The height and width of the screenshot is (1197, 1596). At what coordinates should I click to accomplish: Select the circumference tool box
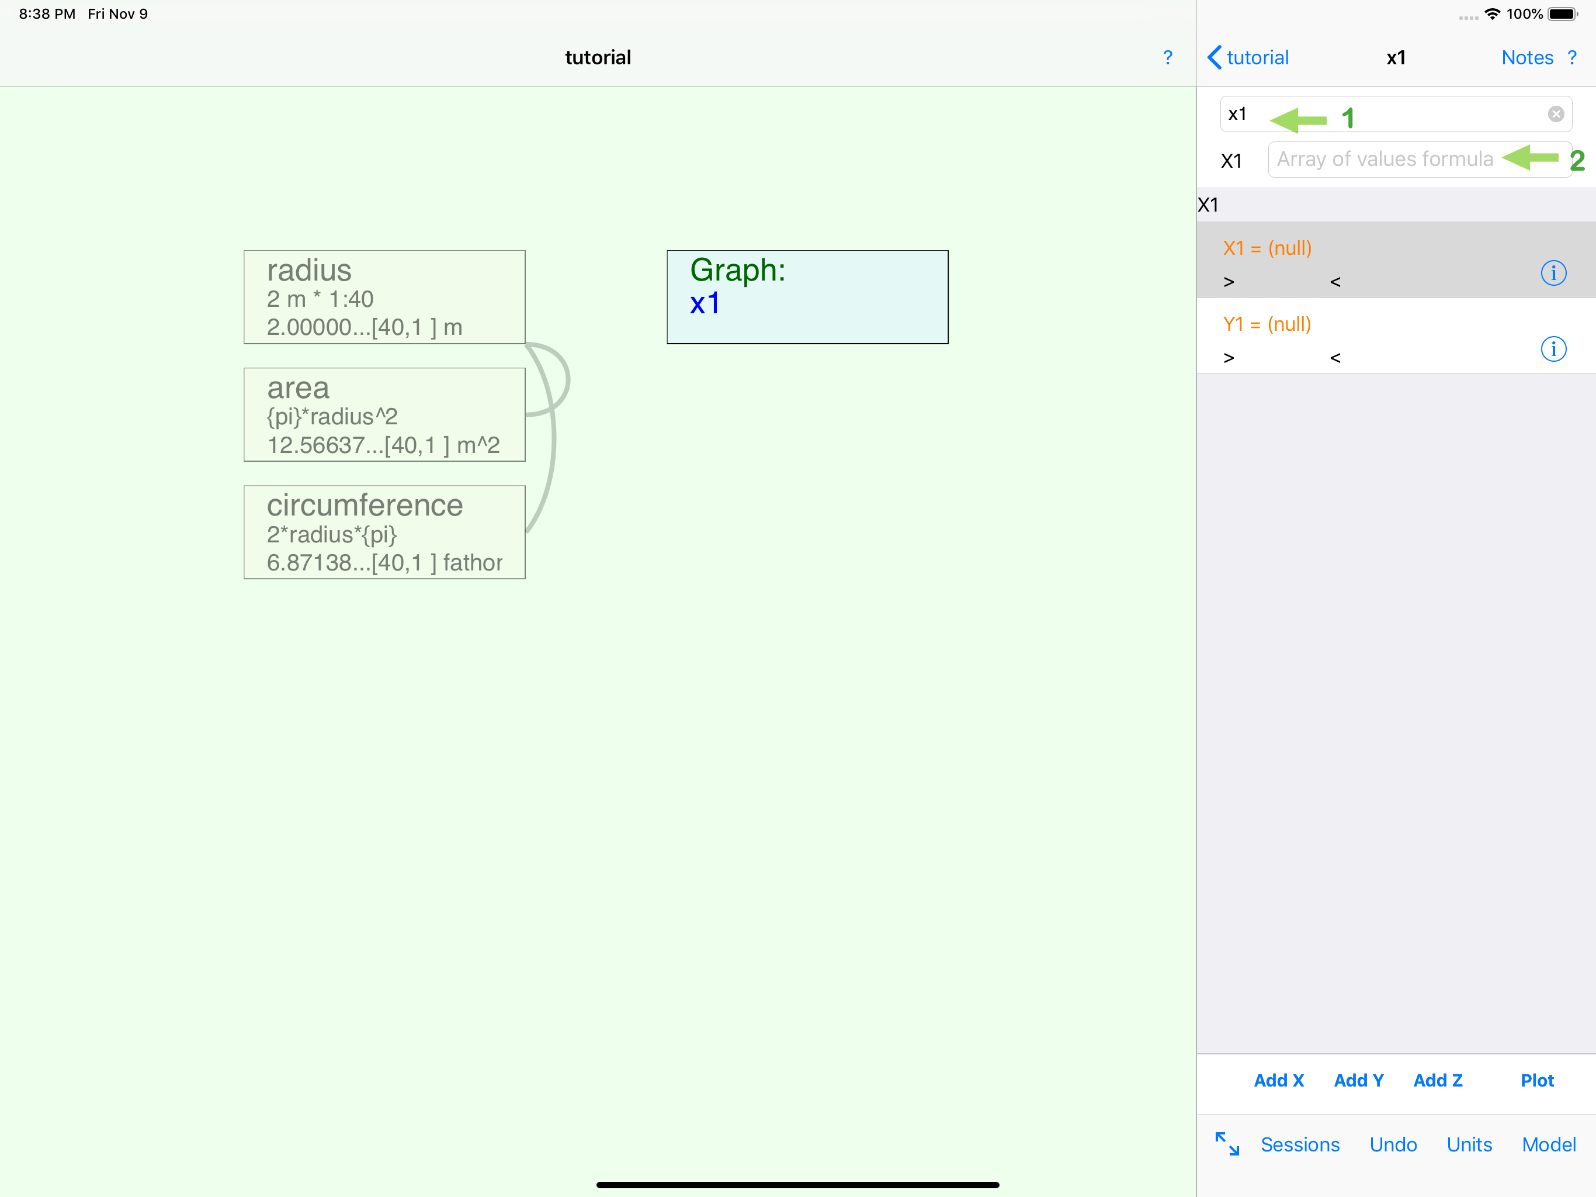384,533
